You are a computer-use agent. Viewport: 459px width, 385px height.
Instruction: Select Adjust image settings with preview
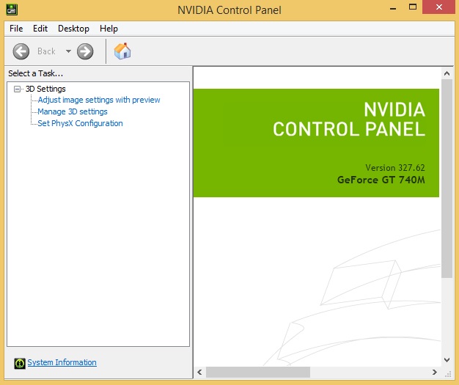click(x=98, y=100)
